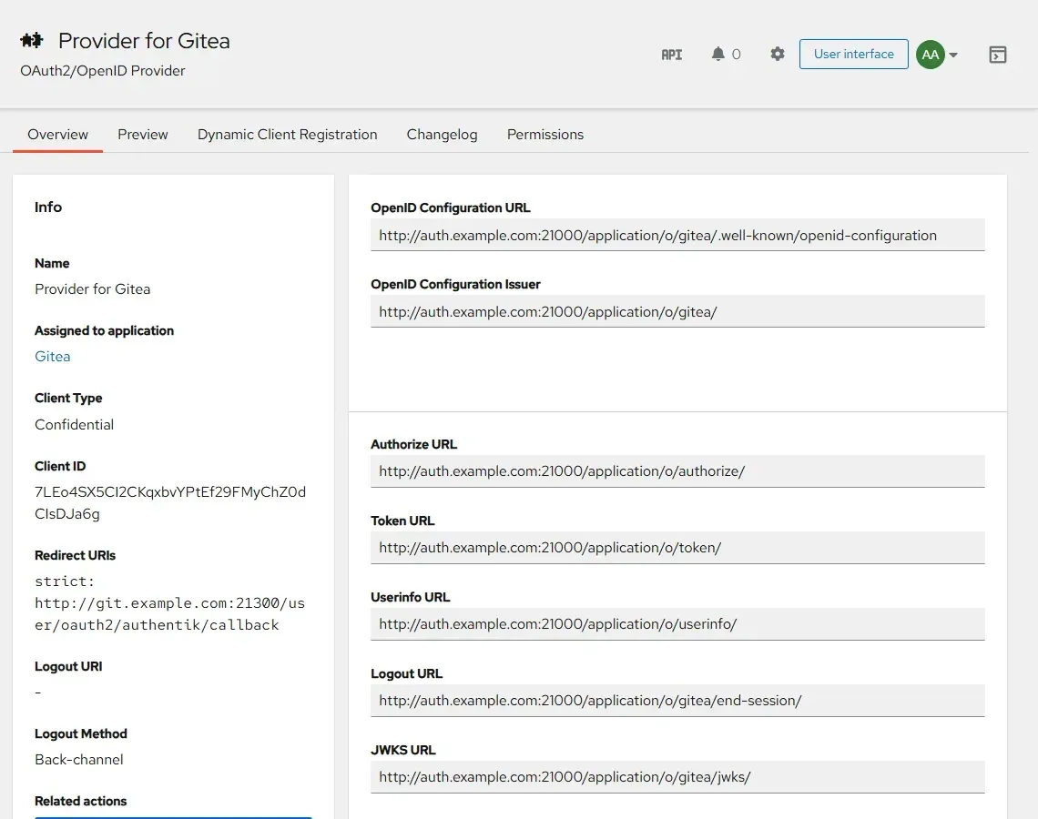Open the console panel icon at top right

(x=998, y=55)
